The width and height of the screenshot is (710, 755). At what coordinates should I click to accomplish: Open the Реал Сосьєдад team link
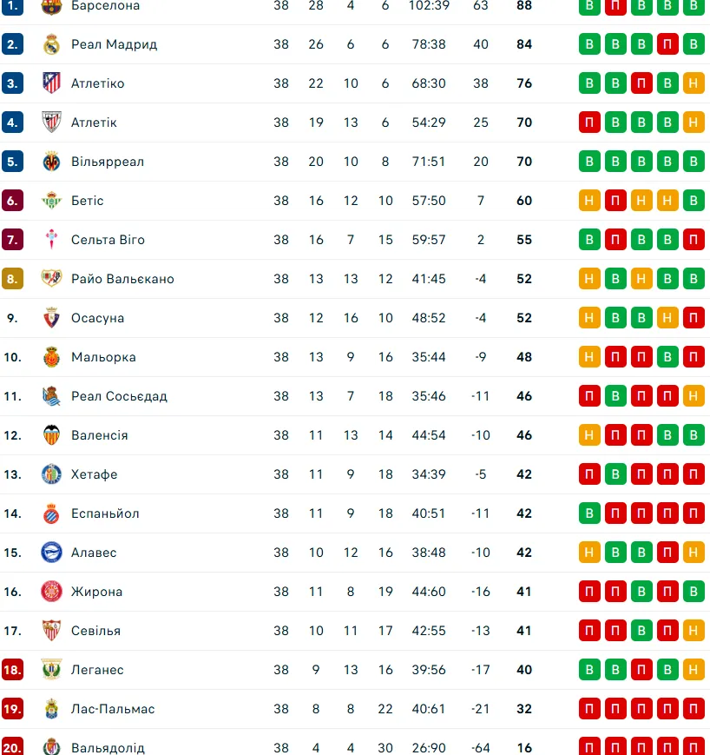[119, 396]
